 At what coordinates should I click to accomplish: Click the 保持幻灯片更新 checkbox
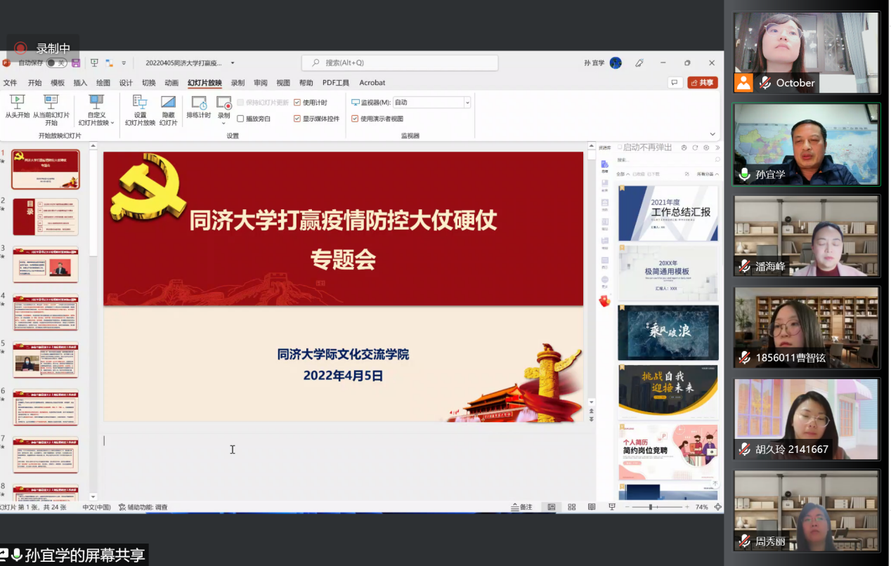pos(240,103)
